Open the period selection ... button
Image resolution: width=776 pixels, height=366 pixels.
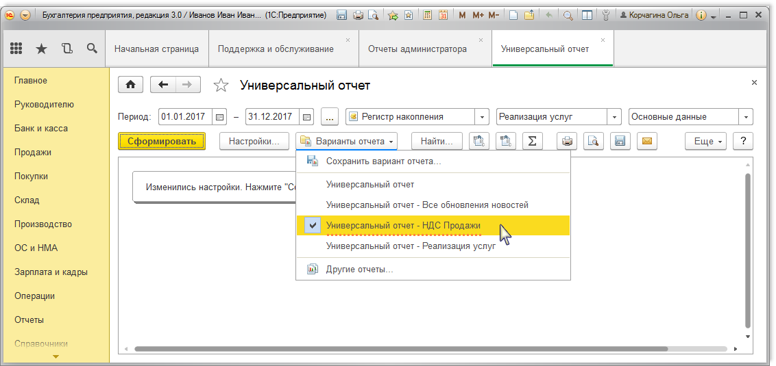[x=330, y=117]
